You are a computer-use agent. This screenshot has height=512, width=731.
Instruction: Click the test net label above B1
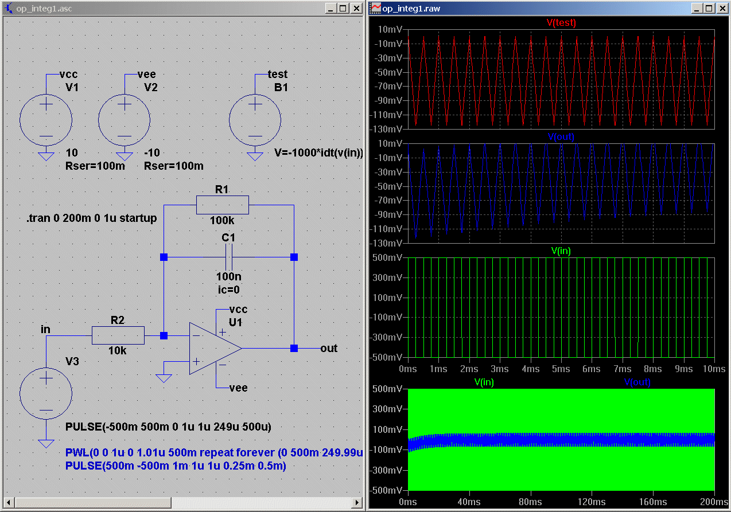coord(278,75)
